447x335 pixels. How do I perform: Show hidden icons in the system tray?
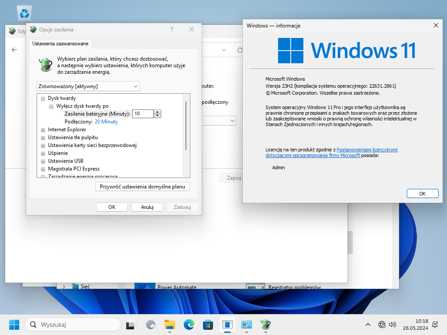[368, 325]
